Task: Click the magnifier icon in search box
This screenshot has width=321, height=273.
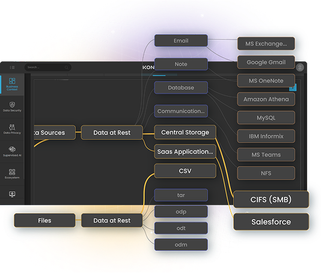Action: [67, 67]
